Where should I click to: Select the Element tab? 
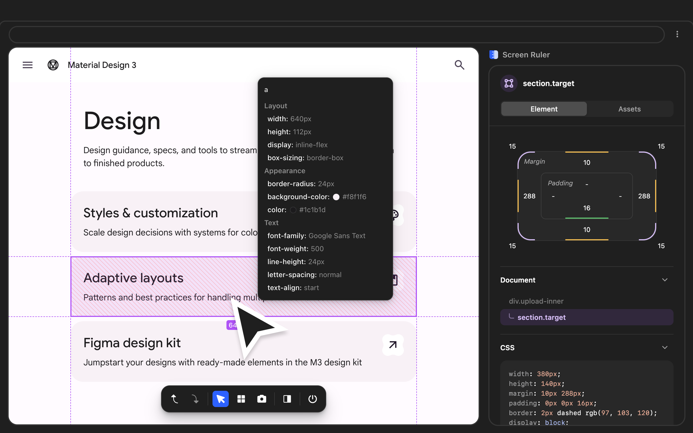click(x=544, y=109)
